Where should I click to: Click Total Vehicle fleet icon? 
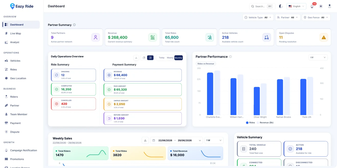[x=244, y=149]
